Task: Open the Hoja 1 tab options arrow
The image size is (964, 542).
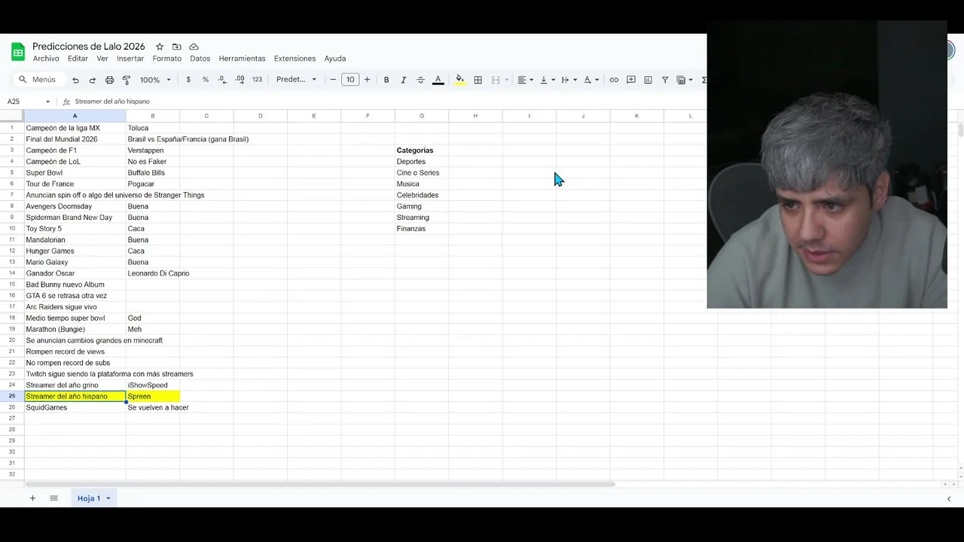Action: [x=108, y=498]
